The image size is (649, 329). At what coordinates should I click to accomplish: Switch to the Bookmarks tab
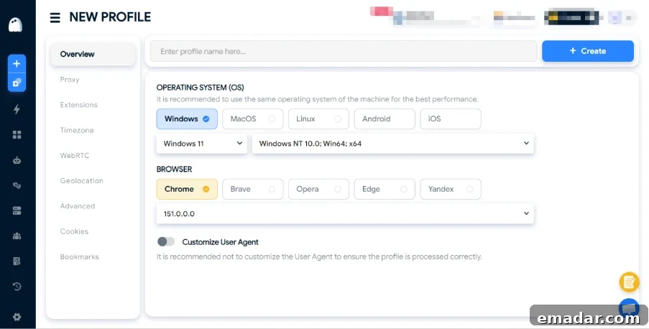point(80,256)
